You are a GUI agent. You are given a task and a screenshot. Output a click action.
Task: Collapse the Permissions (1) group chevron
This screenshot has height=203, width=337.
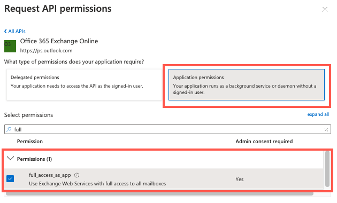(10, 159)
